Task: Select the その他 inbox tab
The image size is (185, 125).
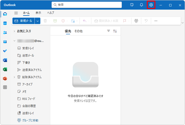Action: coord(78,31)
